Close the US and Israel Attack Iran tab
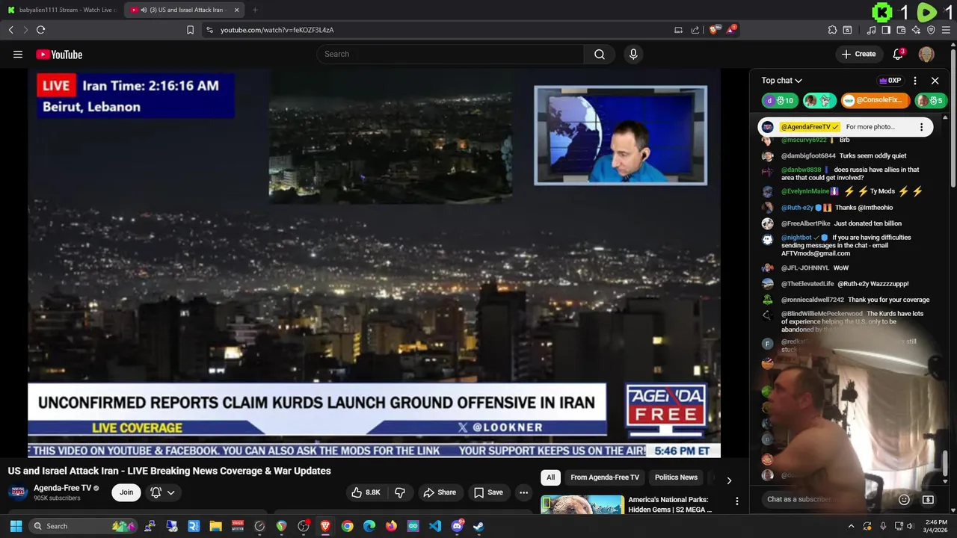This screenshot has height=538, width=957. [236, 10]
